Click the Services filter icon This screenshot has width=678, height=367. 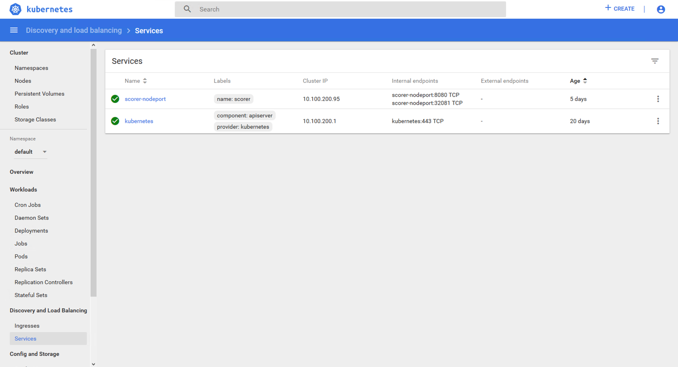[x=654, y=61]
